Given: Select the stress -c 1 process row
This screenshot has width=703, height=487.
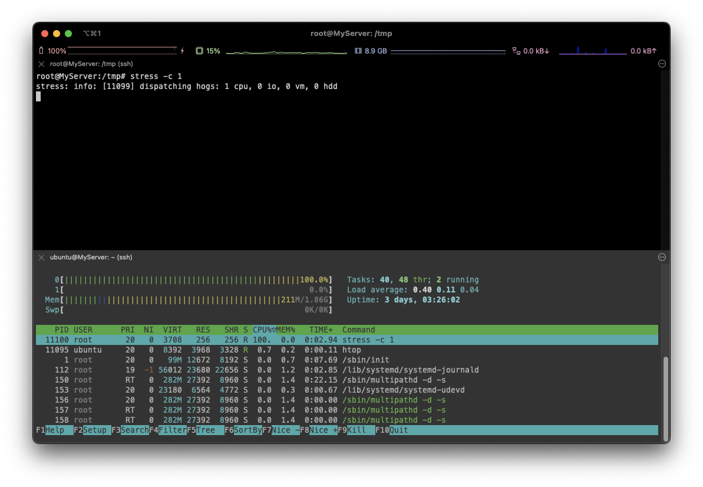Looking at the screenshot, I should [347, 340].
